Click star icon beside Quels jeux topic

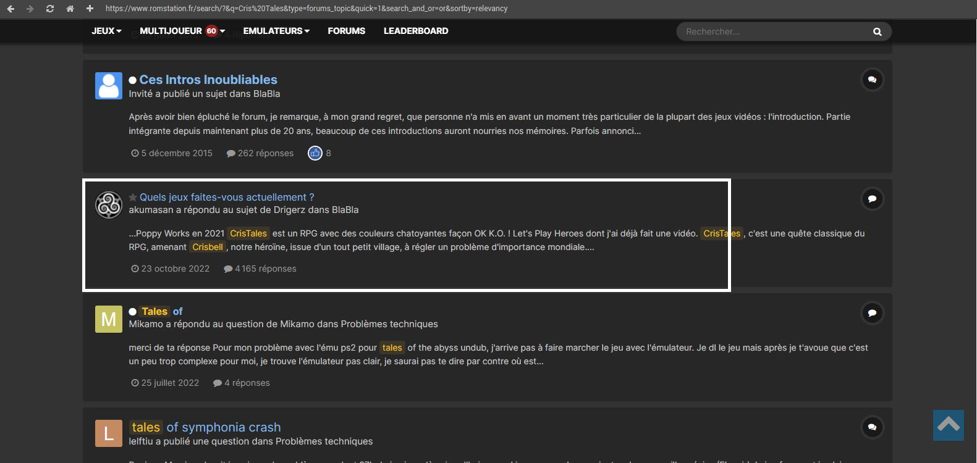[x=133, y=198]
